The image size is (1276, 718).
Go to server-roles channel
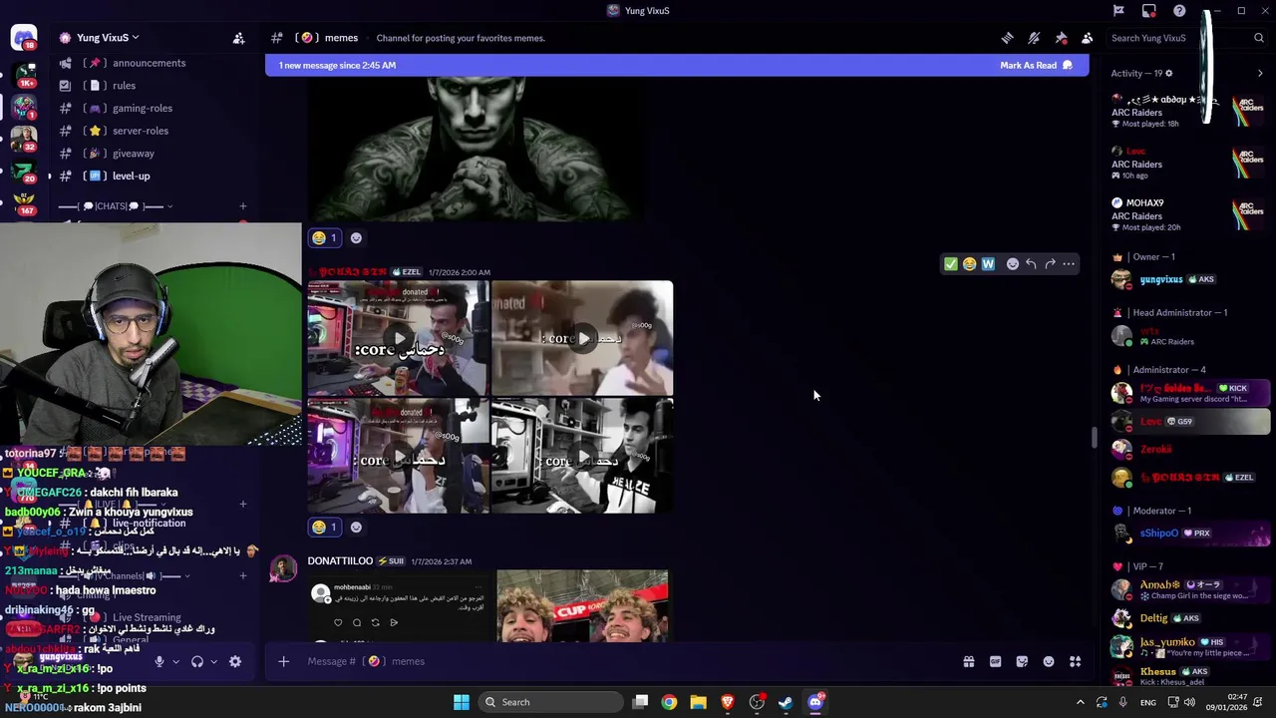(150, 131)
